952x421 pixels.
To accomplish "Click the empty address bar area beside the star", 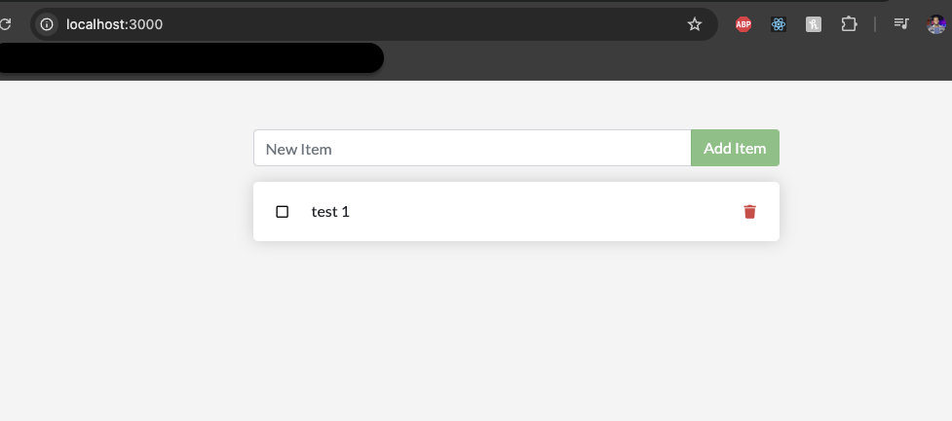I will click(x=425, y=24).
